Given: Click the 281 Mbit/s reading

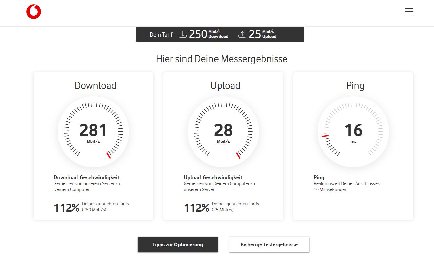Looking at the screenshot, I should click(x=93, y=130).
